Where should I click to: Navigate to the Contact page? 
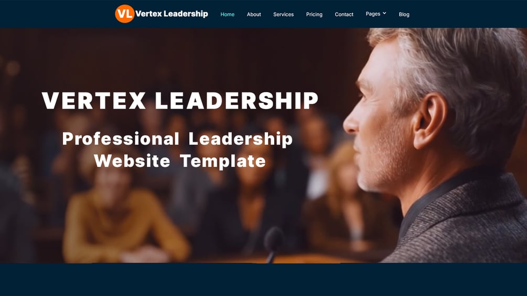[x=344, y=15]
